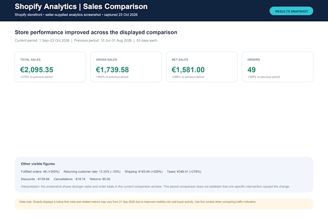Click 'Returns: €0.00' figure
328x221 pixels.
pos(100,179)
